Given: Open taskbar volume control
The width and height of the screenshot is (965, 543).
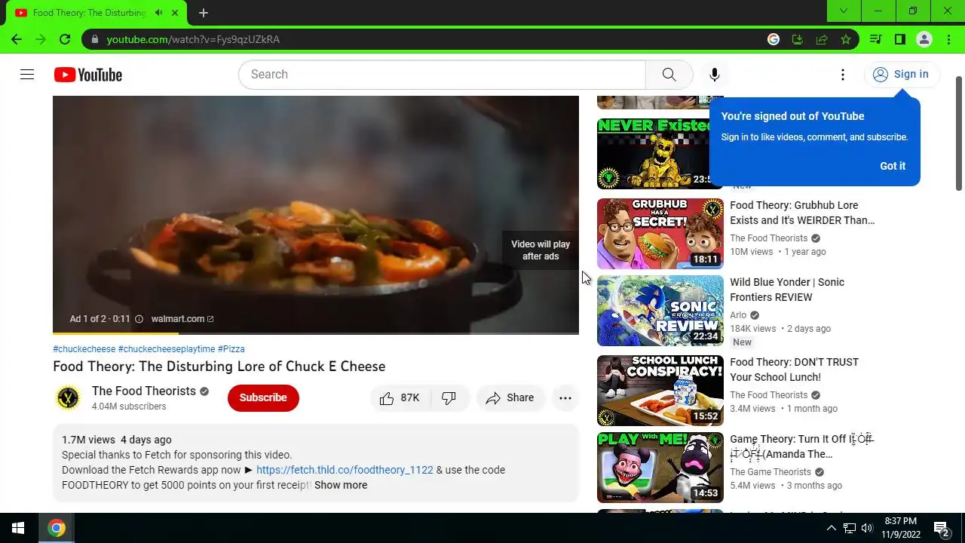Looking at the screenshot, I should click(867, 528).
